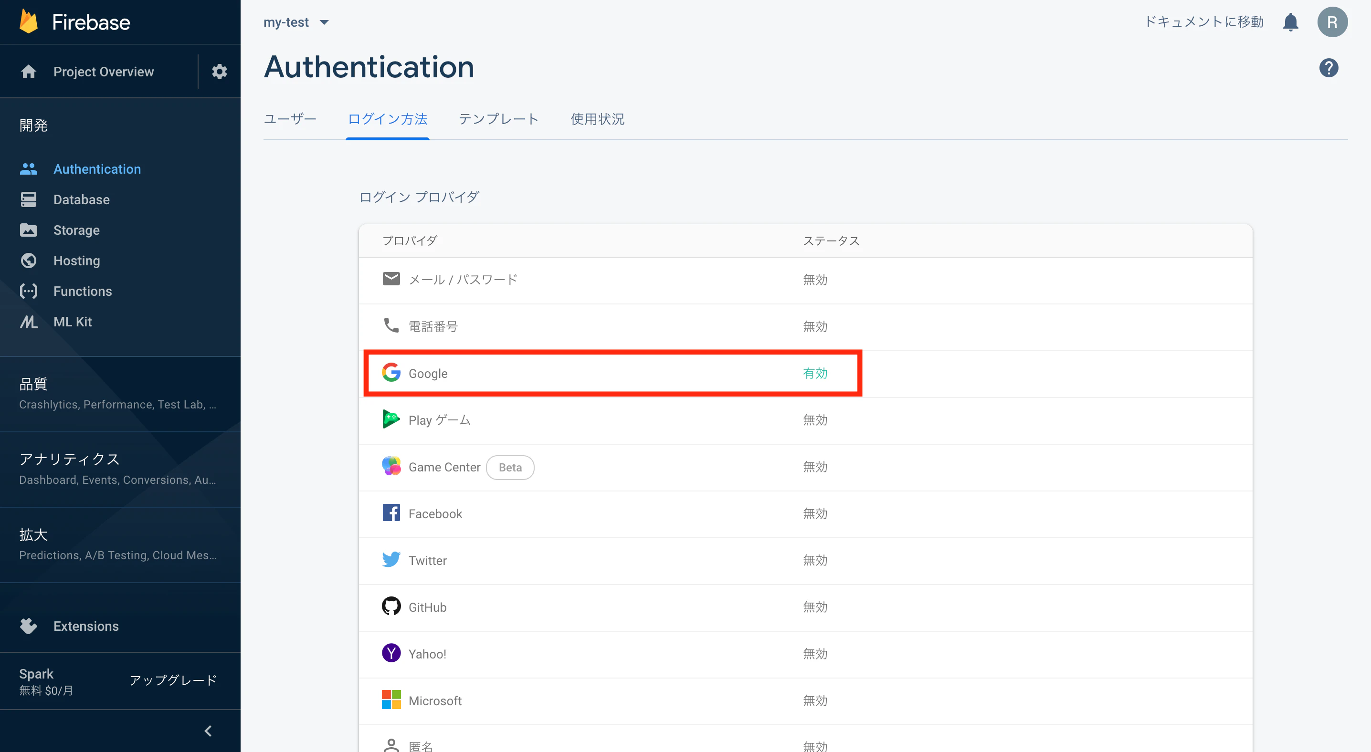Expand the my-test project dropdown

click(296, 22)
